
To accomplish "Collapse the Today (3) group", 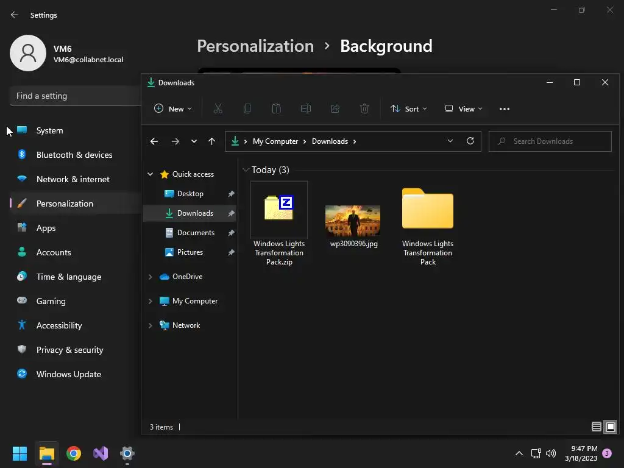I will pos(246,170).
